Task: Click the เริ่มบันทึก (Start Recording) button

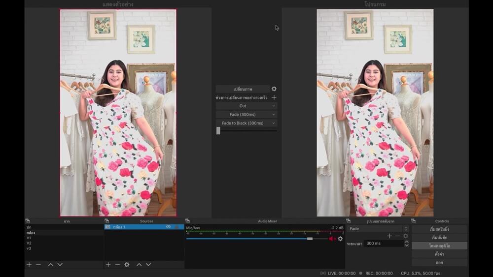Action: 439,237
